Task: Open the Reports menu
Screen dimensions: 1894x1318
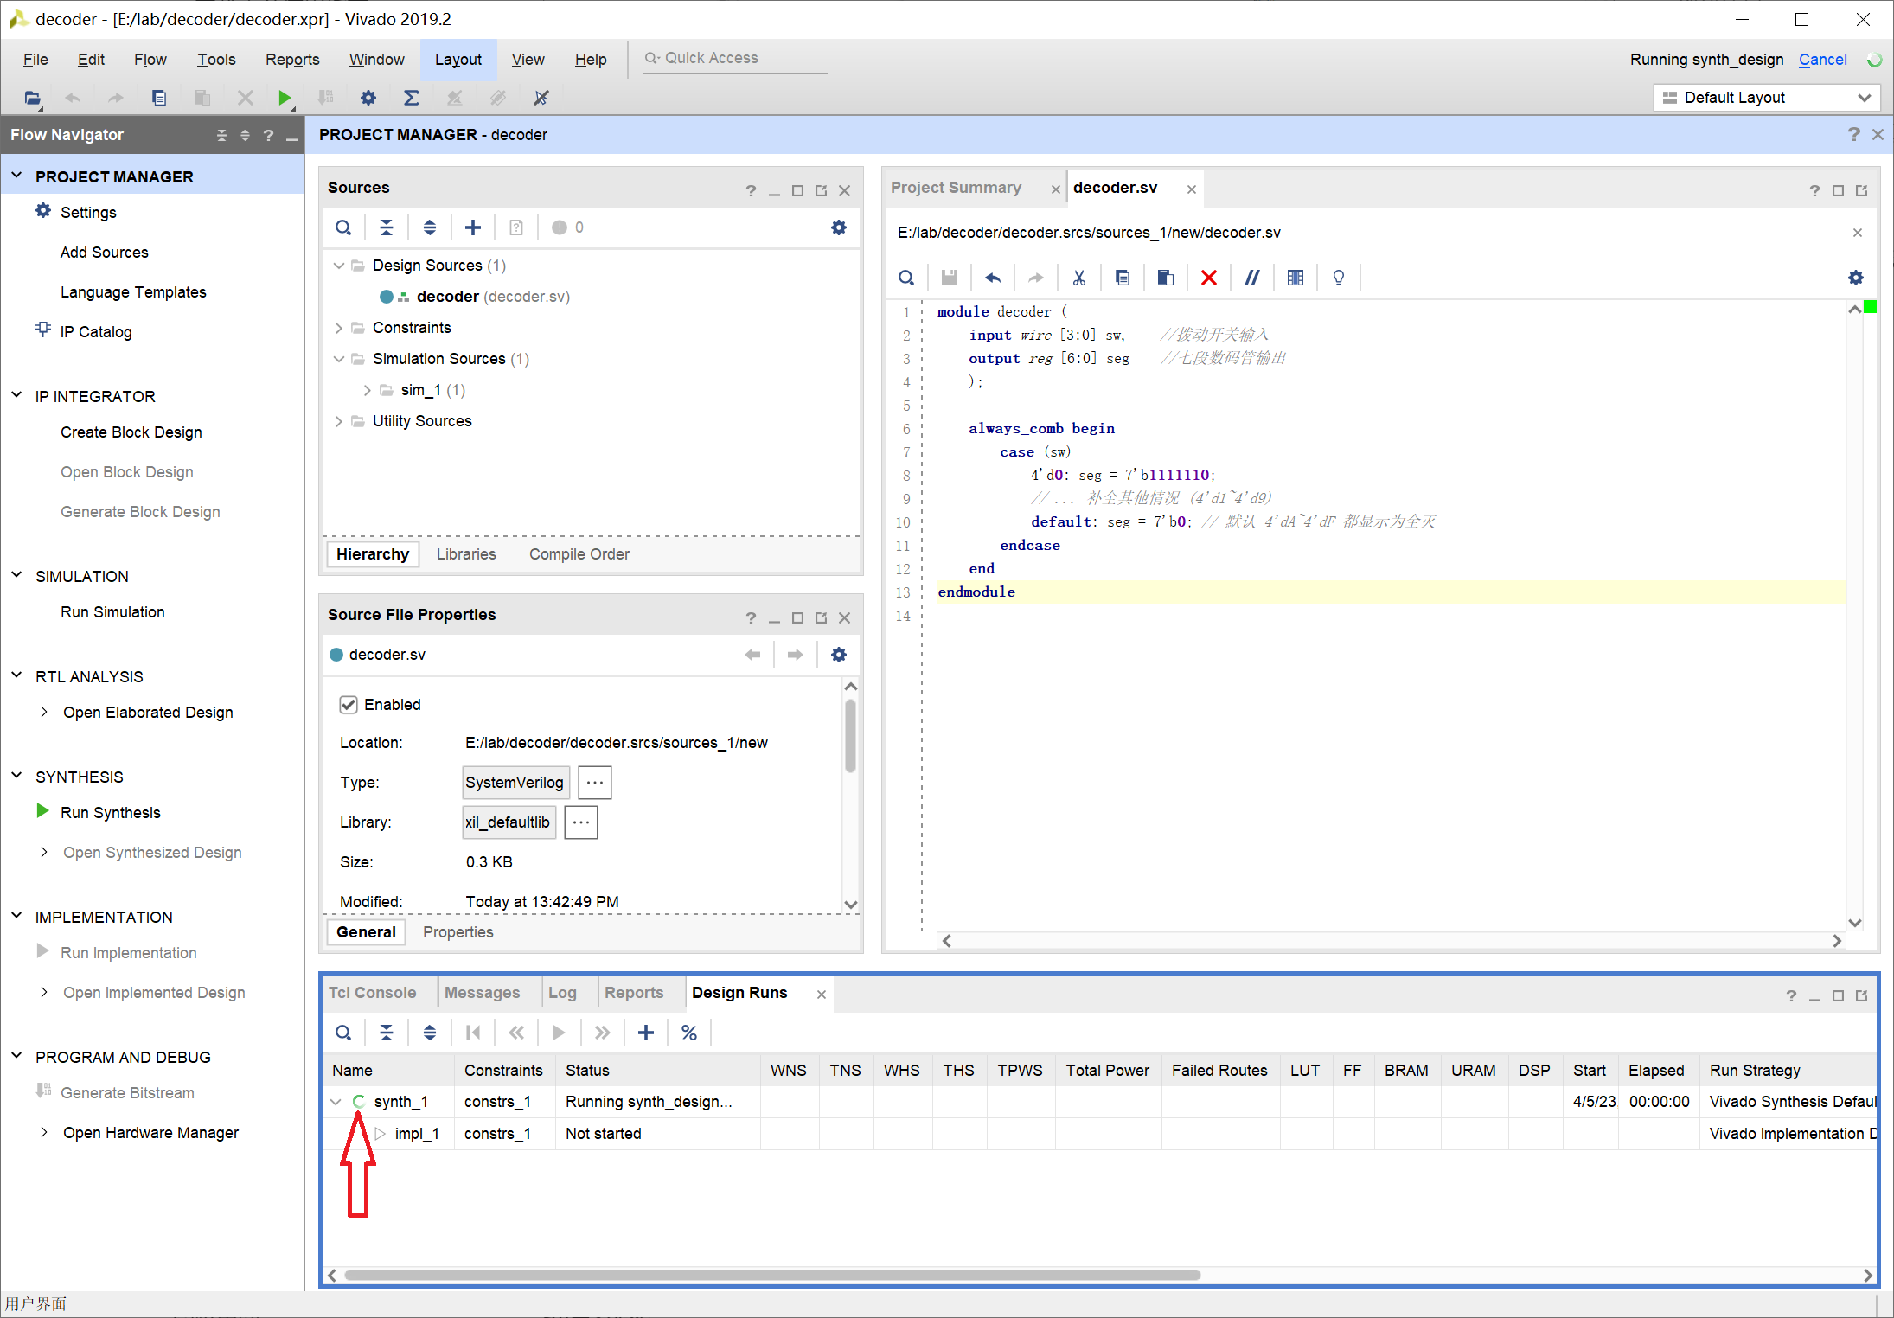Action: click(x=292, y=59)
